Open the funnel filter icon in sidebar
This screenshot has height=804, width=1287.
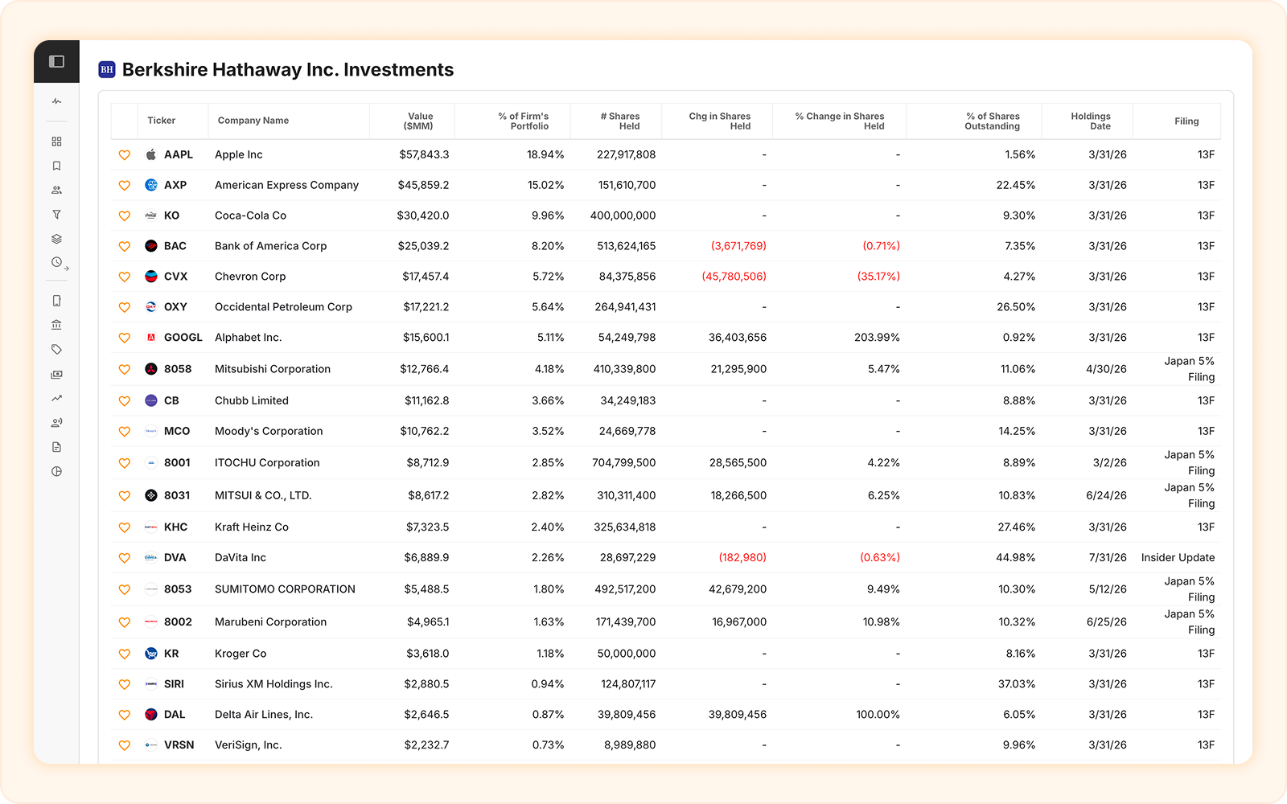click(56, 215)
